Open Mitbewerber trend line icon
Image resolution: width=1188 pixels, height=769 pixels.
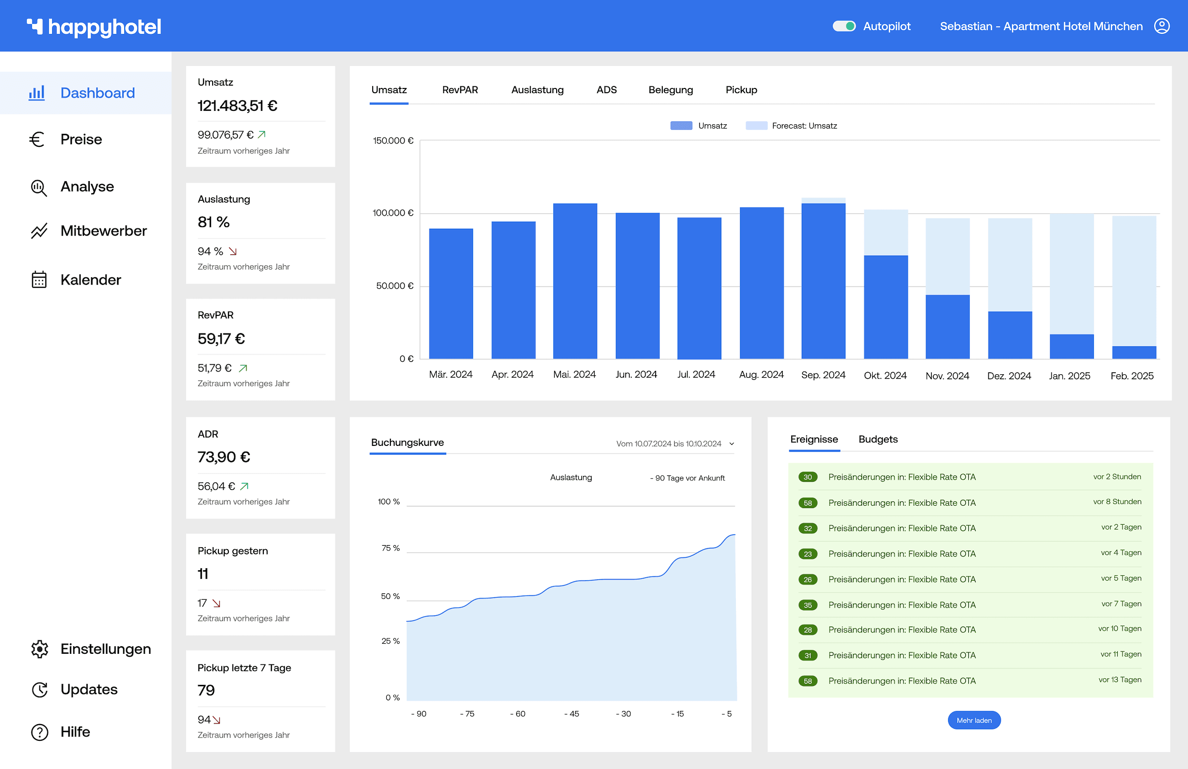pos(39,231)
